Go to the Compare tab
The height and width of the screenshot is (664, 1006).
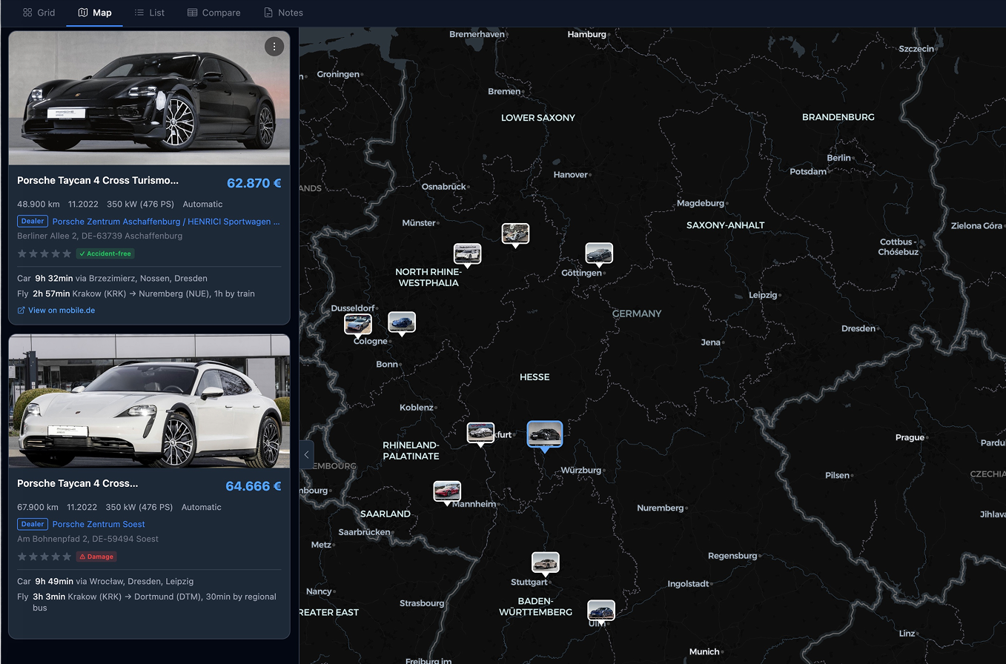[x=214, y=13]
